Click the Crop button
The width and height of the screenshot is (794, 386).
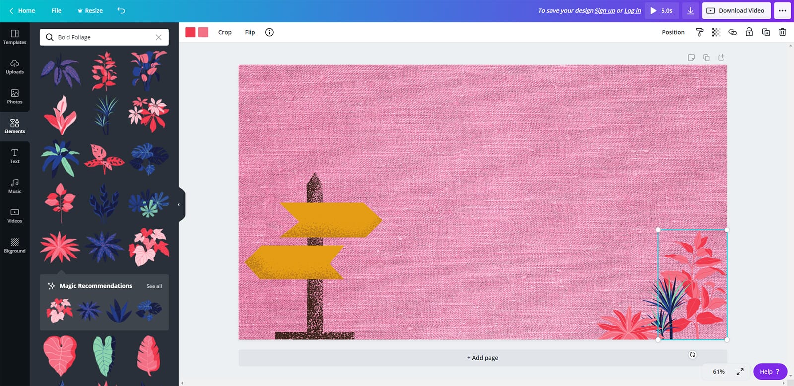pos(225,32)
